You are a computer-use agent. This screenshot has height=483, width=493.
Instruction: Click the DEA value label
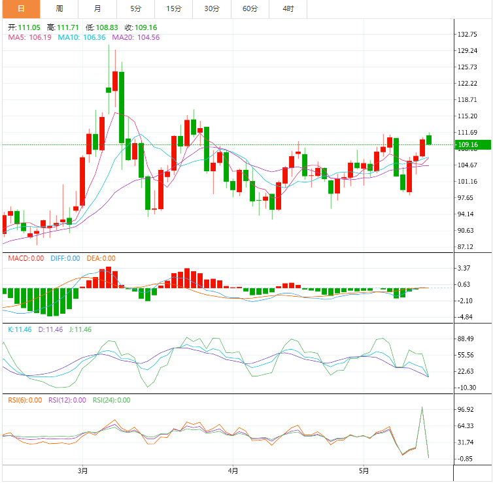101,258
